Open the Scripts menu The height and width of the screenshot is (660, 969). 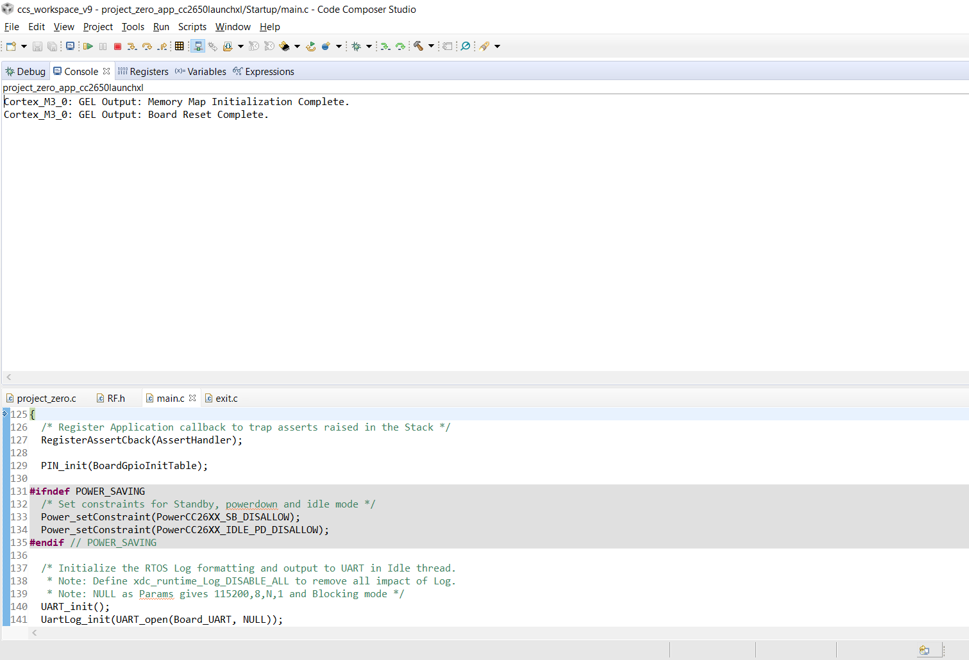pos(192,27)
